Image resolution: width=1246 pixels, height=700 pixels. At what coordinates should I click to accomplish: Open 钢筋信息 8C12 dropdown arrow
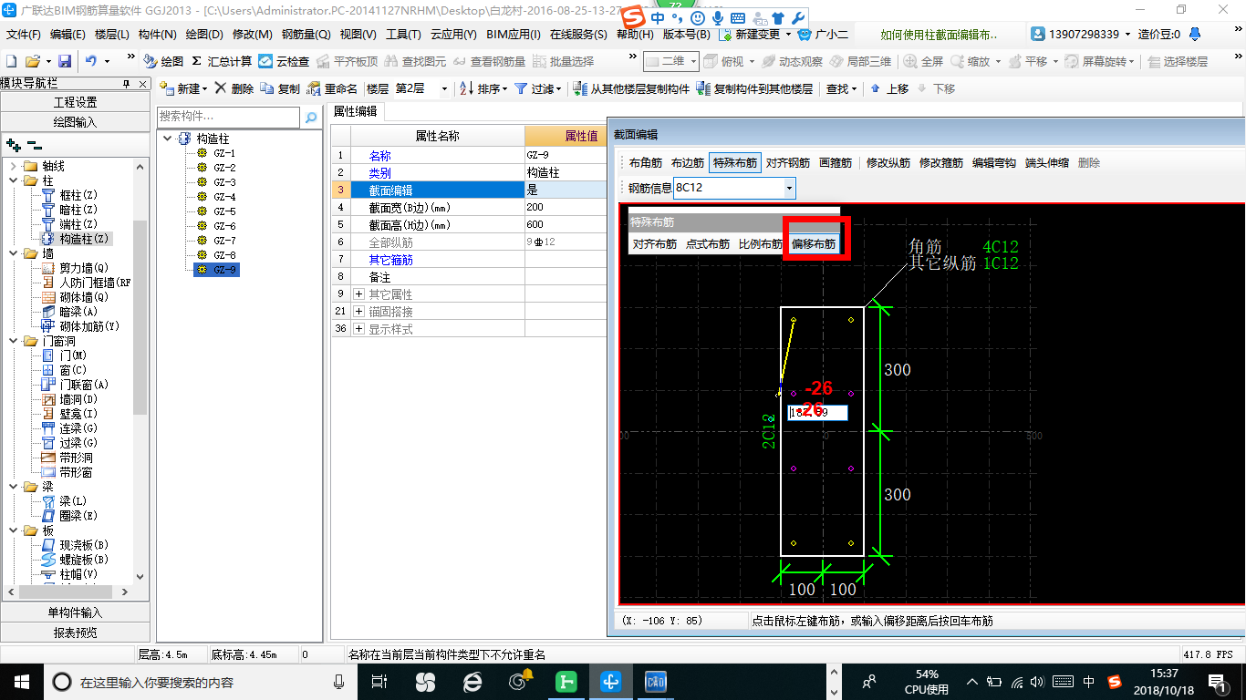click(x=789, y=188)
